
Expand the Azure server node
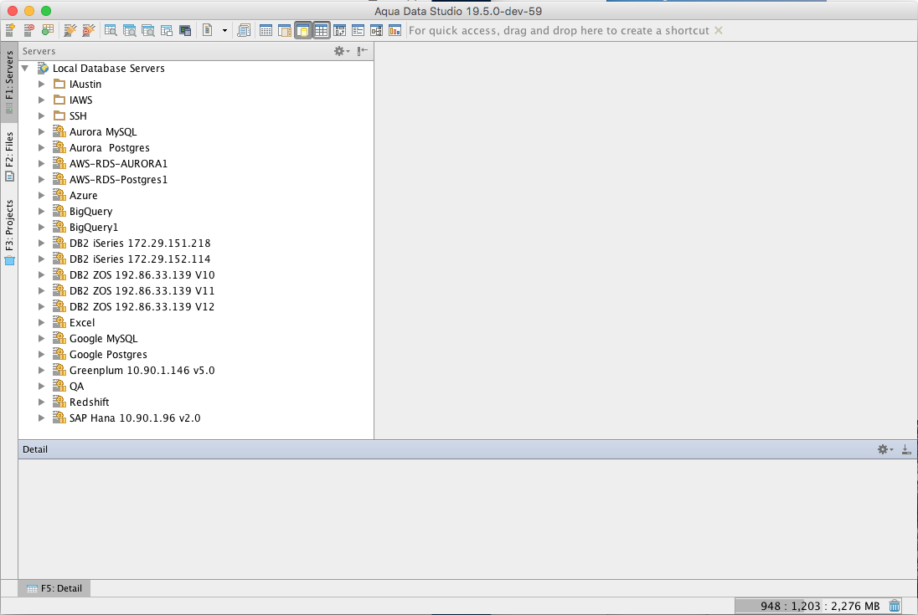click(42, 195)
